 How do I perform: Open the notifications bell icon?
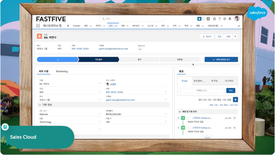(x=230, y=19)
